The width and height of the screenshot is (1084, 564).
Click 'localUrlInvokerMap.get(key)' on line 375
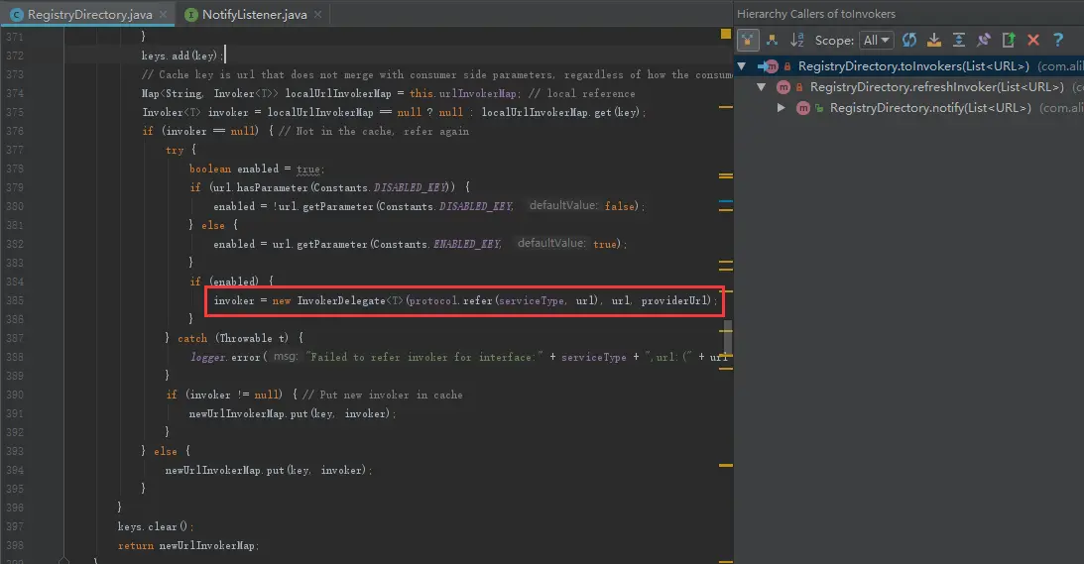click(560, 112)
